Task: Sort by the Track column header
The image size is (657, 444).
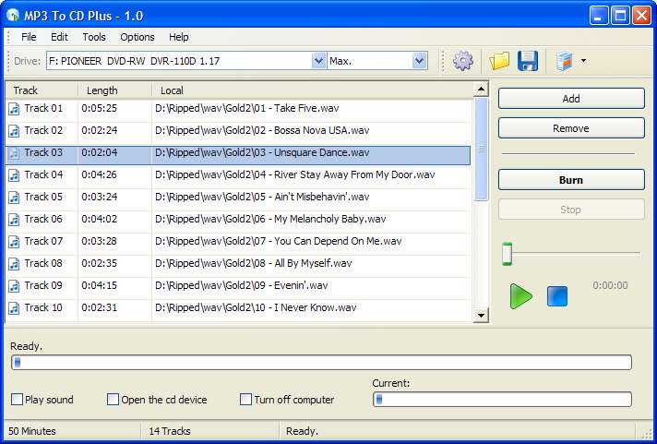Action: pyautogui.click(x=42, y=90)
